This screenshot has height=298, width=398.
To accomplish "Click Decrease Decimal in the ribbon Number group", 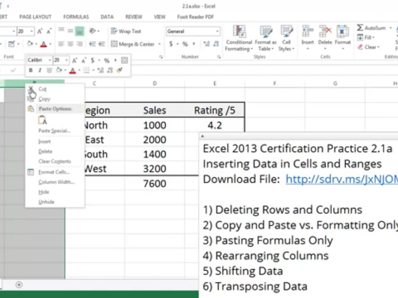I will (x=216, y=44).
